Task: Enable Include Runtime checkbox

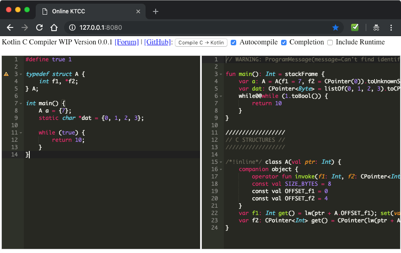Action: click(x=330, y=43)
